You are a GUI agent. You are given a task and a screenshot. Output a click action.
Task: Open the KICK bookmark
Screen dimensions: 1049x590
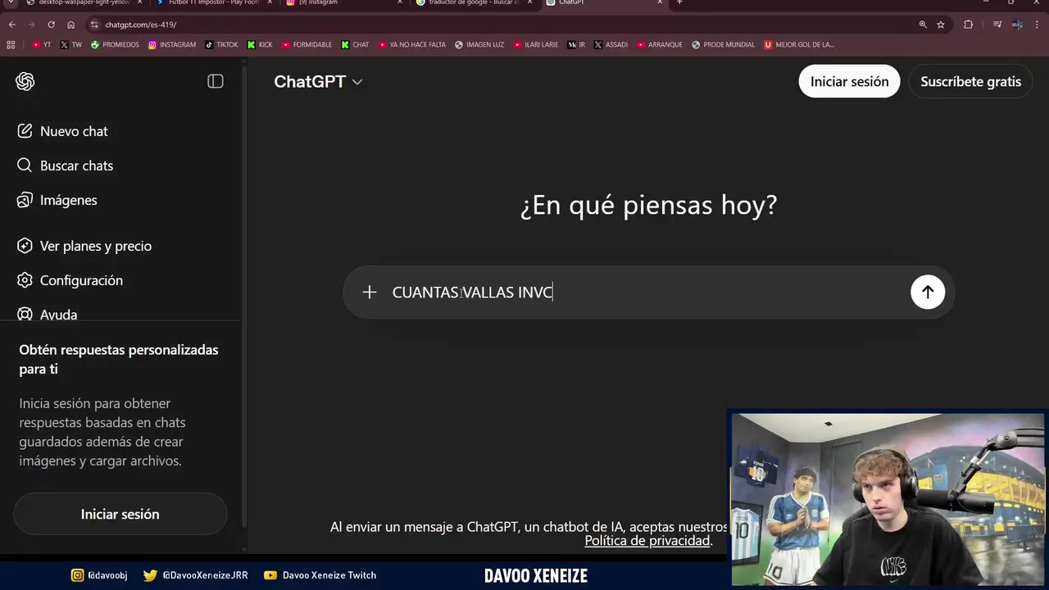click(260, 44)
